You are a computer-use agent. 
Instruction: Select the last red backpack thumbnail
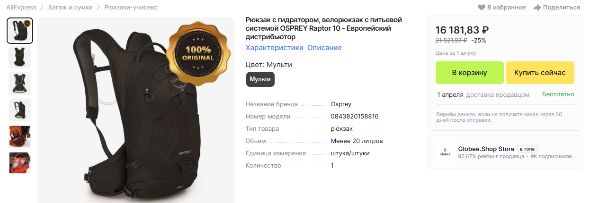[x=20, y=163]
